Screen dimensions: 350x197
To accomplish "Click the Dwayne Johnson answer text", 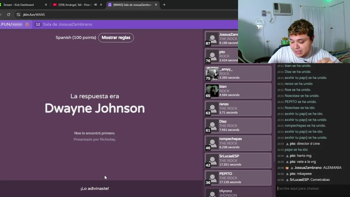I will (95, 108).
